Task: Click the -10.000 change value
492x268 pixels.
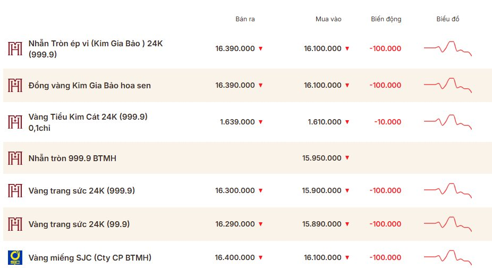Action: 387,122
